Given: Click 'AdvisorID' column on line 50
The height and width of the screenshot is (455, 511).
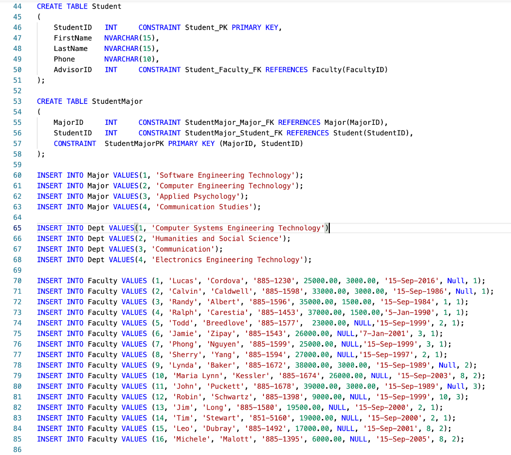Looking at the screenshot, I should click(x=73, y=70).
